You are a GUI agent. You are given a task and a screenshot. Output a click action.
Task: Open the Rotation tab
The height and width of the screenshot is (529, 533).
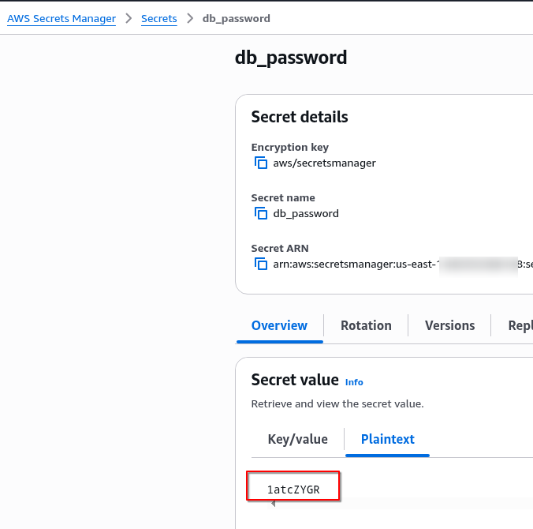(366, 325)
